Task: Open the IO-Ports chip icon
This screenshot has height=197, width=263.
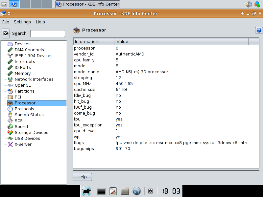Action: (10, 68)
